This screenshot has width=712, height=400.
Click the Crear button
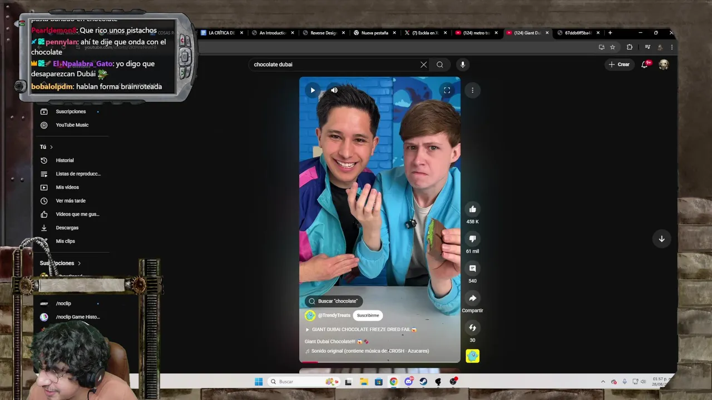(x=619, y=64)
